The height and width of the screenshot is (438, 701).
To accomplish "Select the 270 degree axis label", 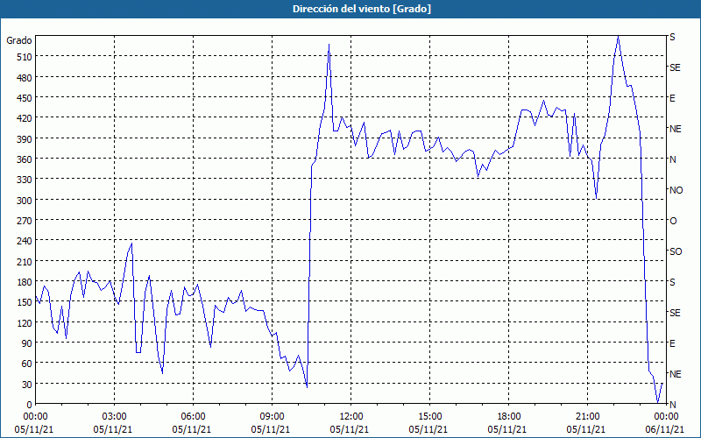I will (25, 221).
